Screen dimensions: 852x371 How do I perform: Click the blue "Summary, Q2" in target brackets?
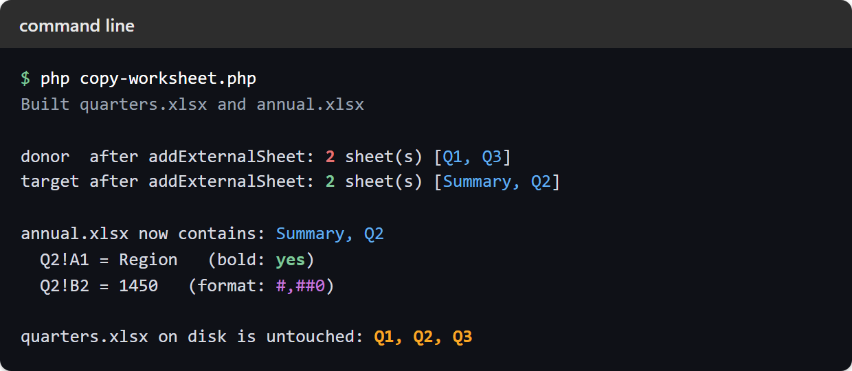point(497,182)
